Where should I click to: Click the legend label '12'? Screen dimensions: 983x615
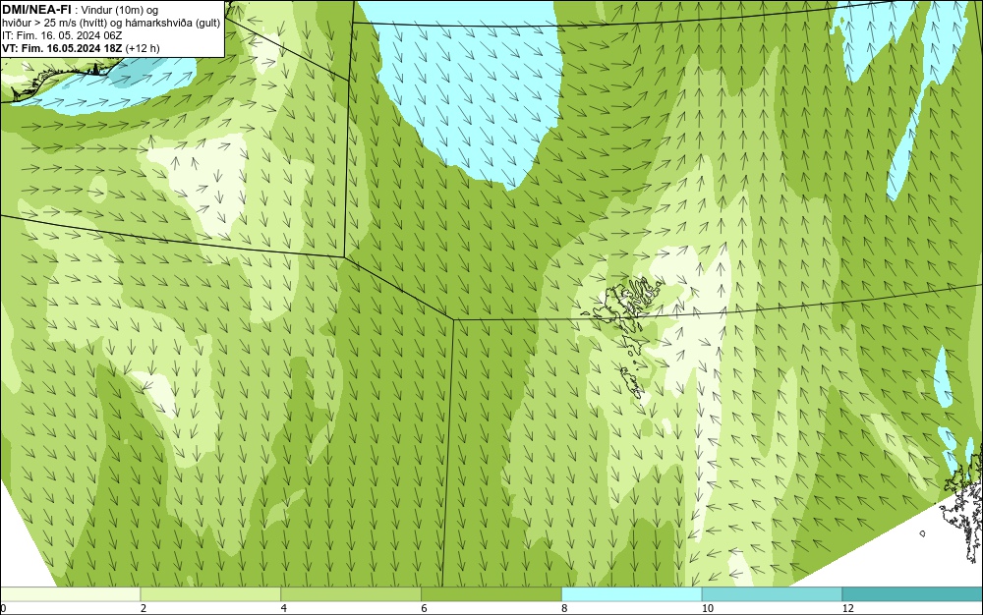848,608
